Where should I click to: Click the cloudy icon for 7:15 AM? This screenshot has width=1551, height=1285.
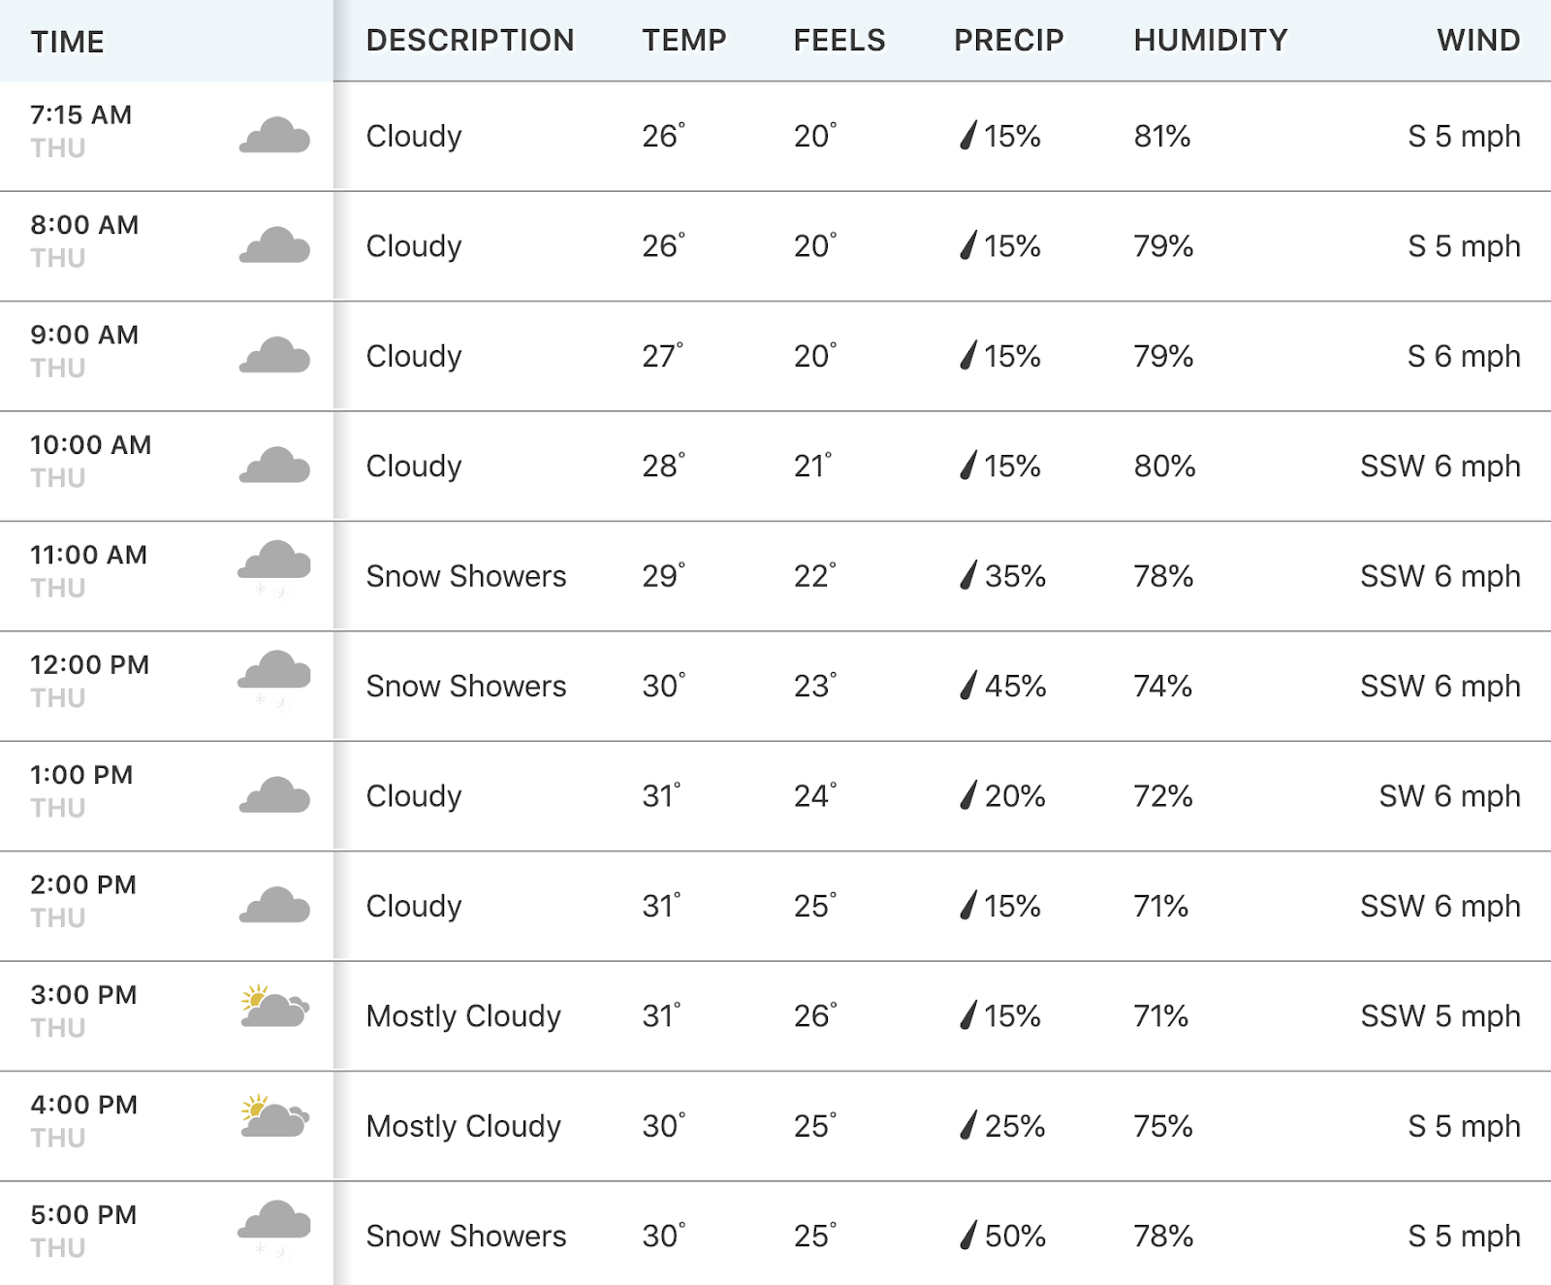point(274,136)
